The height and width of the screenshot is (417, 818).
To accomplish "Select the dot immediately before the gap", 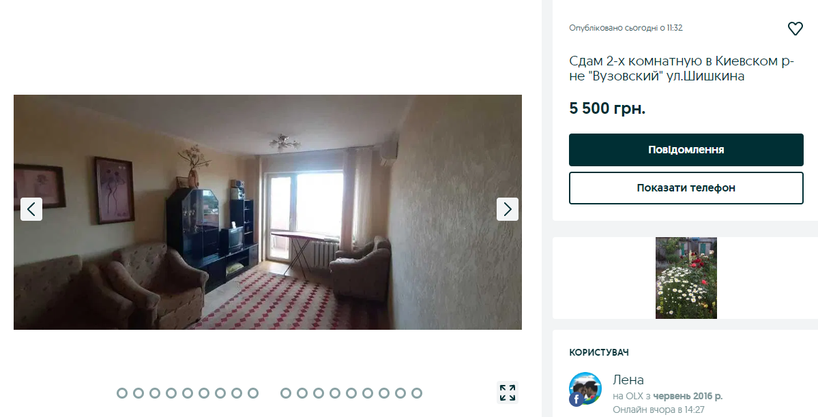I will [x=253, y=393].
